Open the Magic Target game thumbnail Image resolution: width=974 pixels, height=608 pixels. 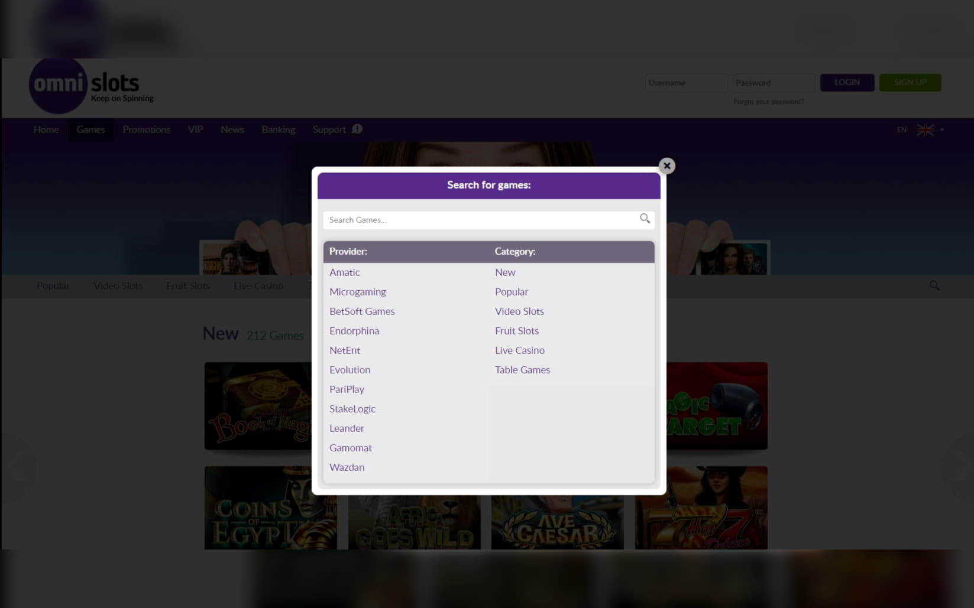tap(717, 406)
